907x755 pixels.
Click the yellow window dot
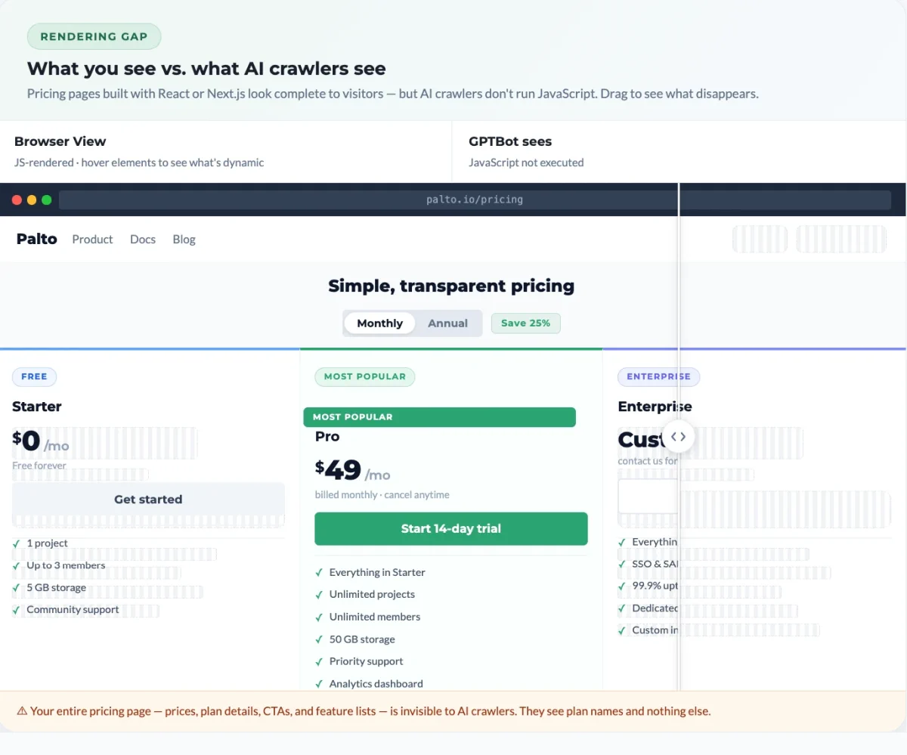coord(32,200)
